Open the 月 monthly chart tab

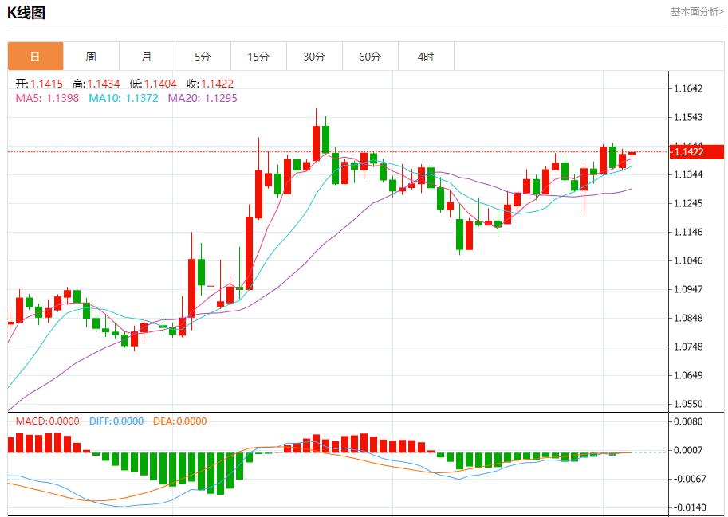147,57
